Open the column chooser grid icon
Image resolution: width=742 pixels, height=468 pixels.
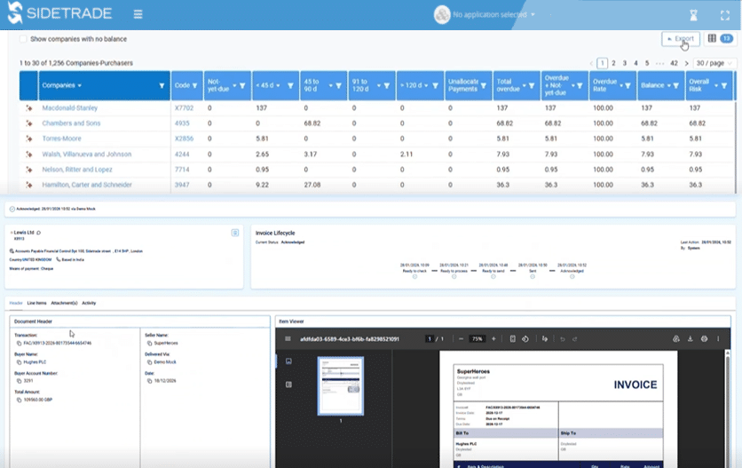pos(712,38)
